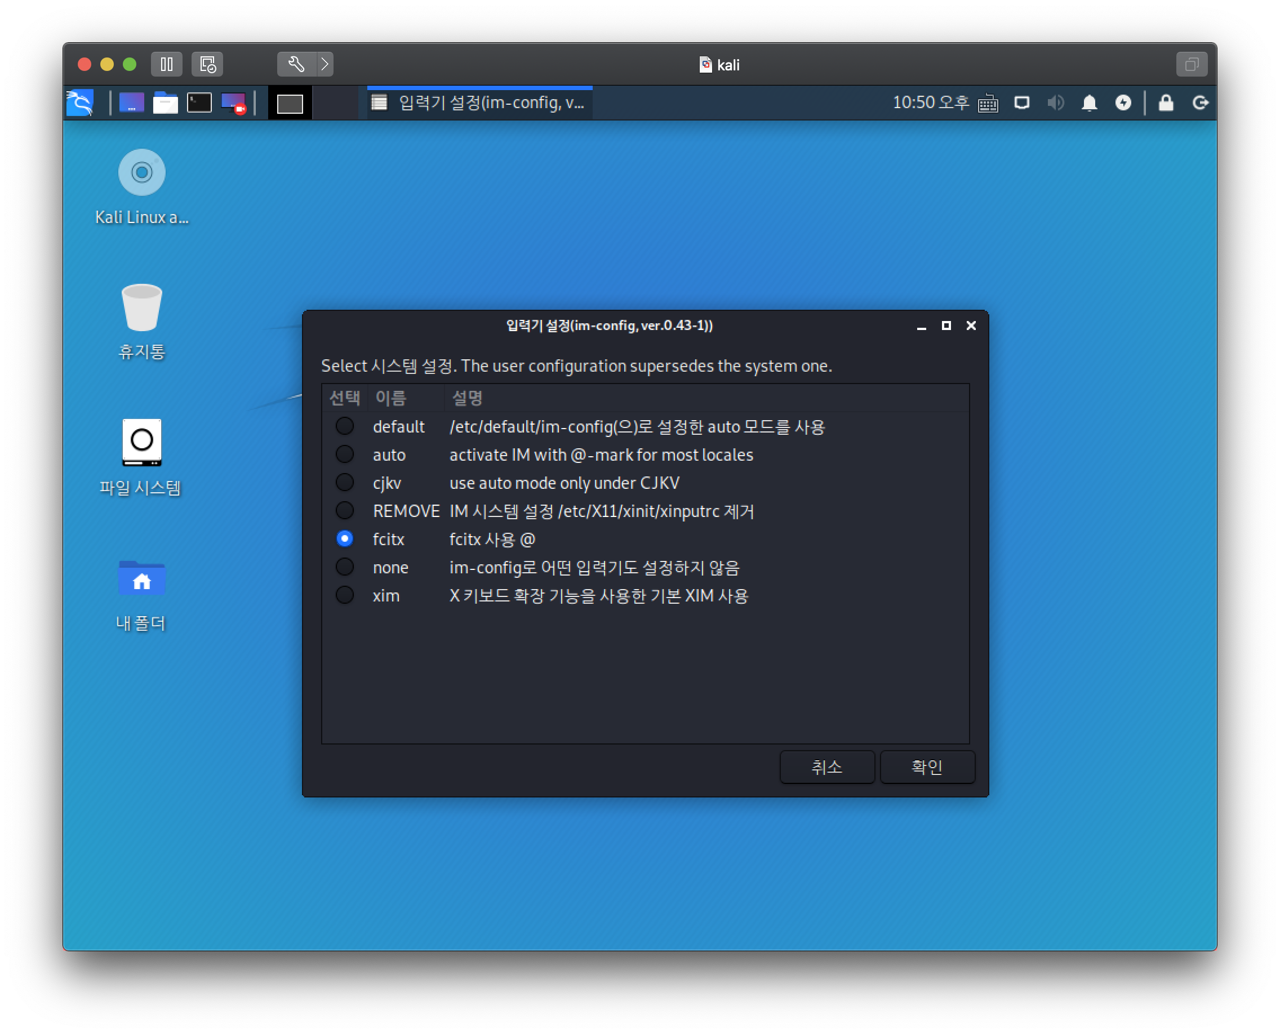The image size is (1280, 1034).
Task: Click the xim row XIM description
Action: tap(599, 596)
